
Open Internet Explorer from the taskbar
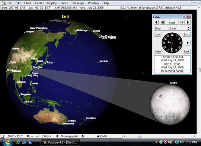(18, 142)
